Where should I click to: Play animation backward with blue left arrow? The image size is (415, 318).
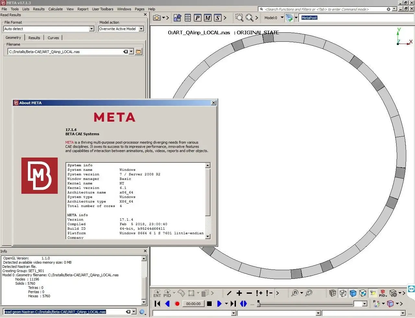(x=167, y=303)
